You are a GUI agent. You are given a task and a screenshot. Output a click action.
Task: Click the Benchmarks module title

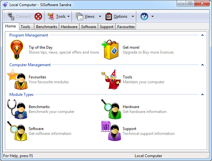coord(39,107)
